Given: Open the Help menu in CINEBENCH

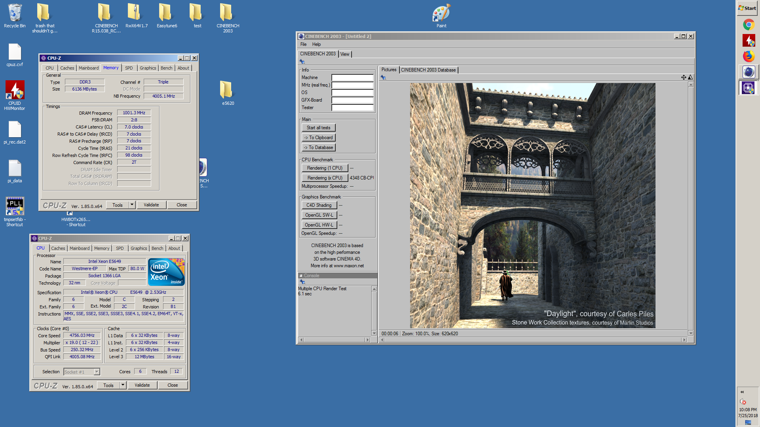Looking at the screenshot, I should (316, 44).
